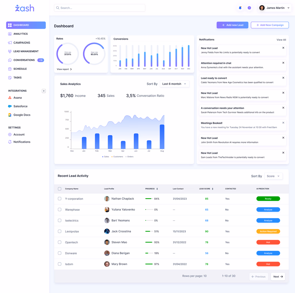
Task: Toggle the Customers legend item
Action: (117, 157)
